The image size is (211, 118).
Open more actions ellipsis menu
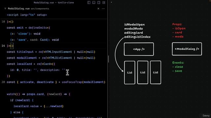click(x=103, y=9)
